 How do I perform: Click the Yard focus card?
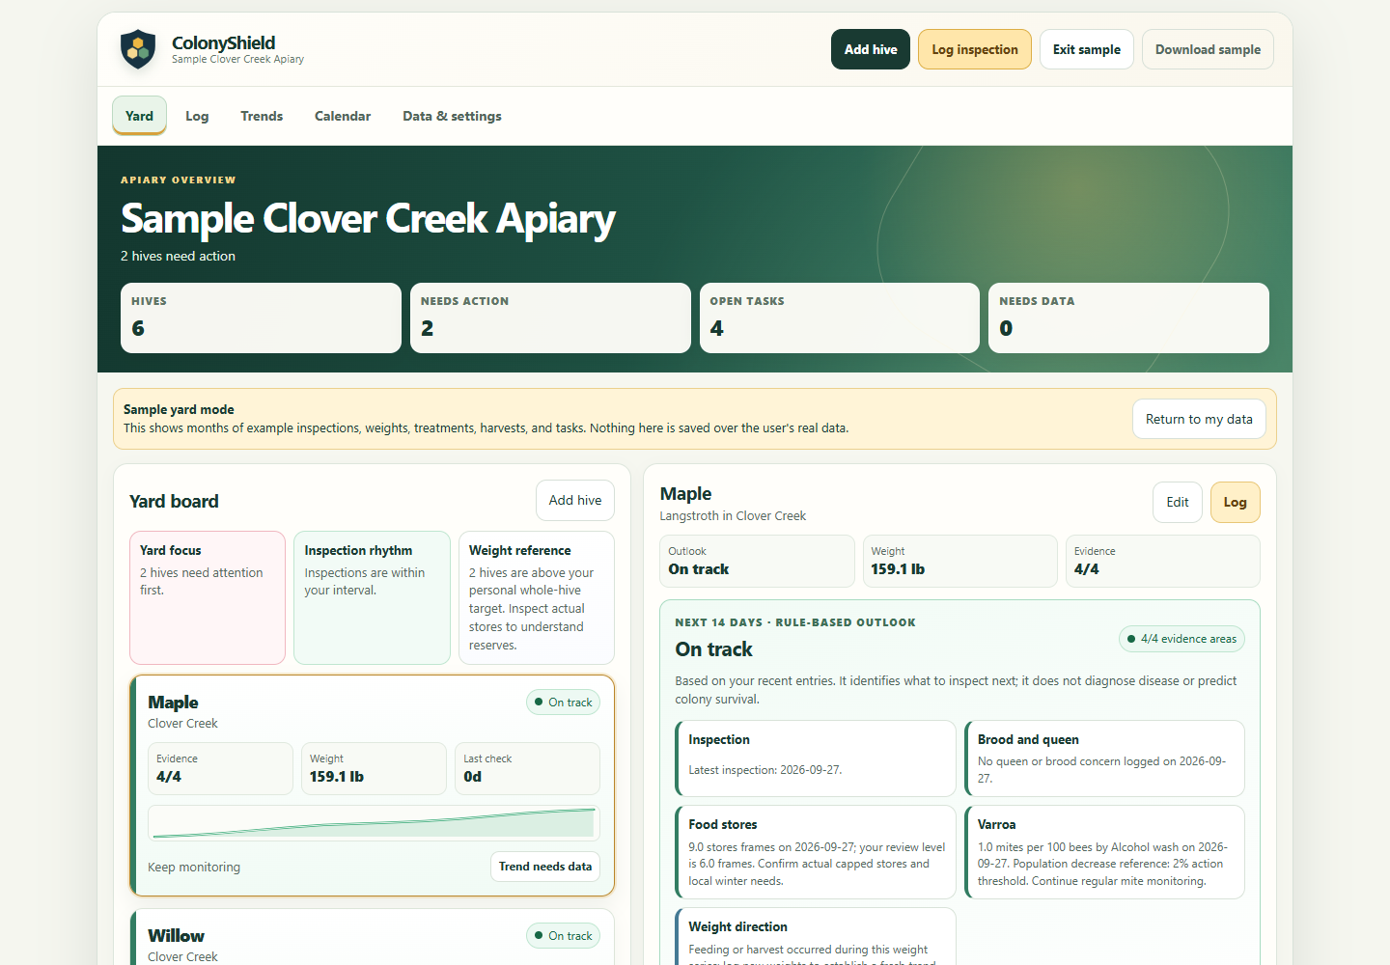tap(208, 597)
